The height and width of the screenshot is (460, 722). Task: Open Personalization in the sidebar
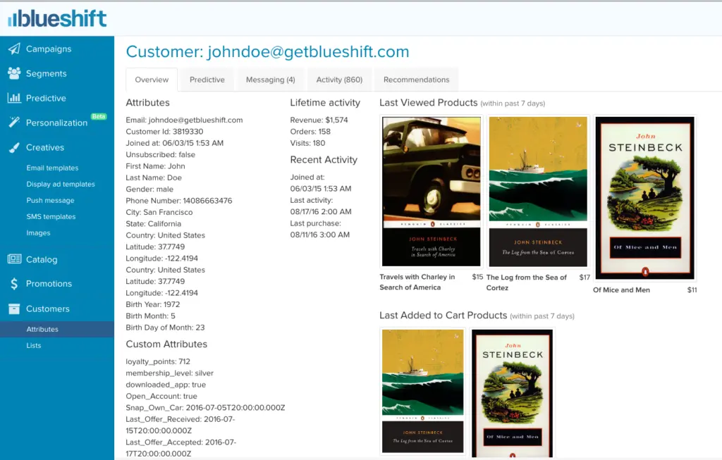[57, 123]
